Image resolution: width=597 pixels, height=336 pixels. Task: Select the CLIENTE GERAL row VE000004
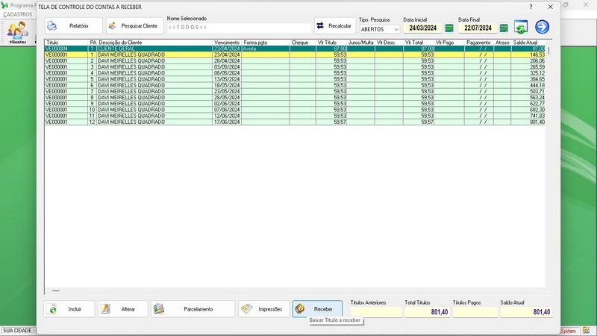coord(149,49)
